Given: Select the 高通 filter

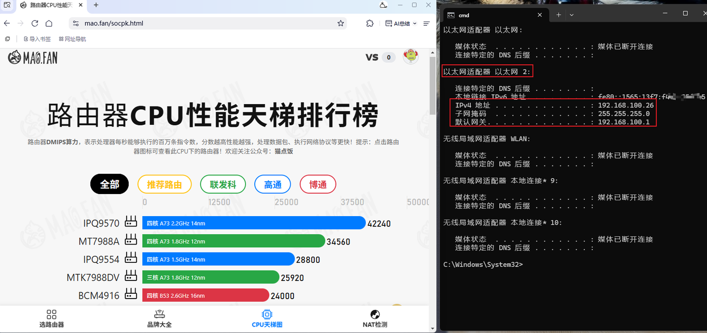Looking at the screenshot, I should (x=272, y=184).
